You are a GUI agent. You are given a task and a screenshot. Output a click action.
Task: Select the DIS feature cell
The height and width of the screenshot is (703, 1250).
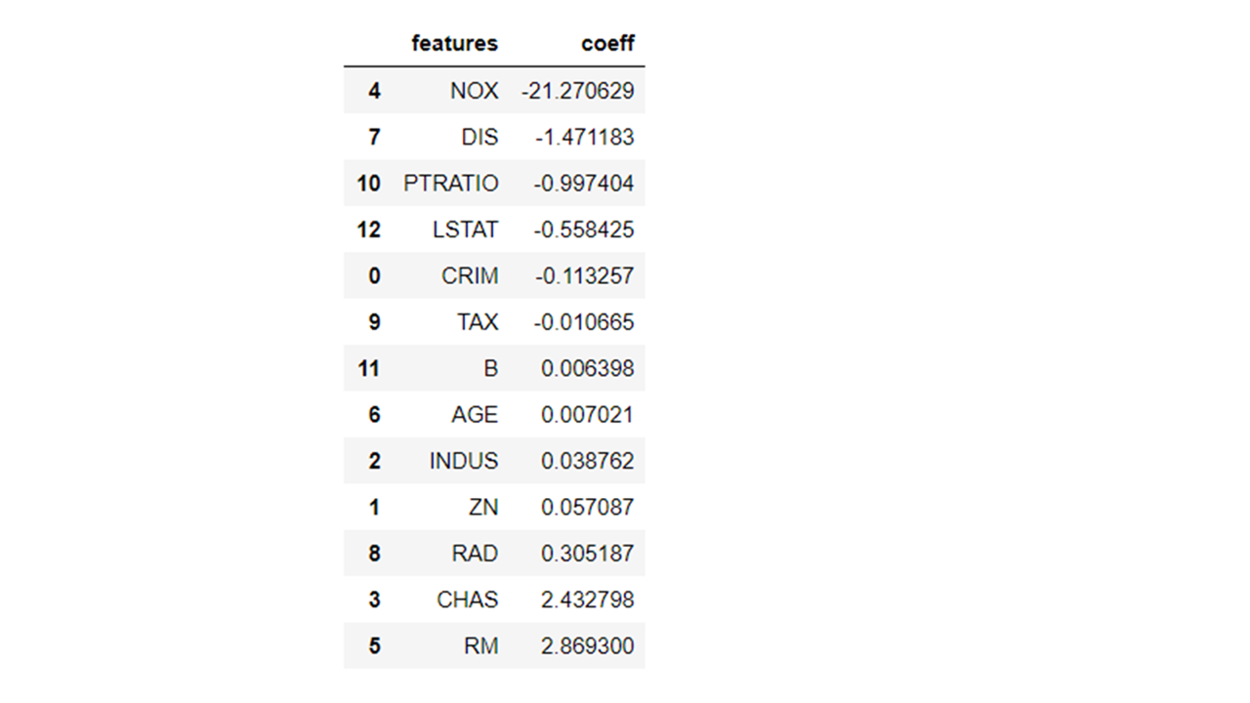[479, 138]
